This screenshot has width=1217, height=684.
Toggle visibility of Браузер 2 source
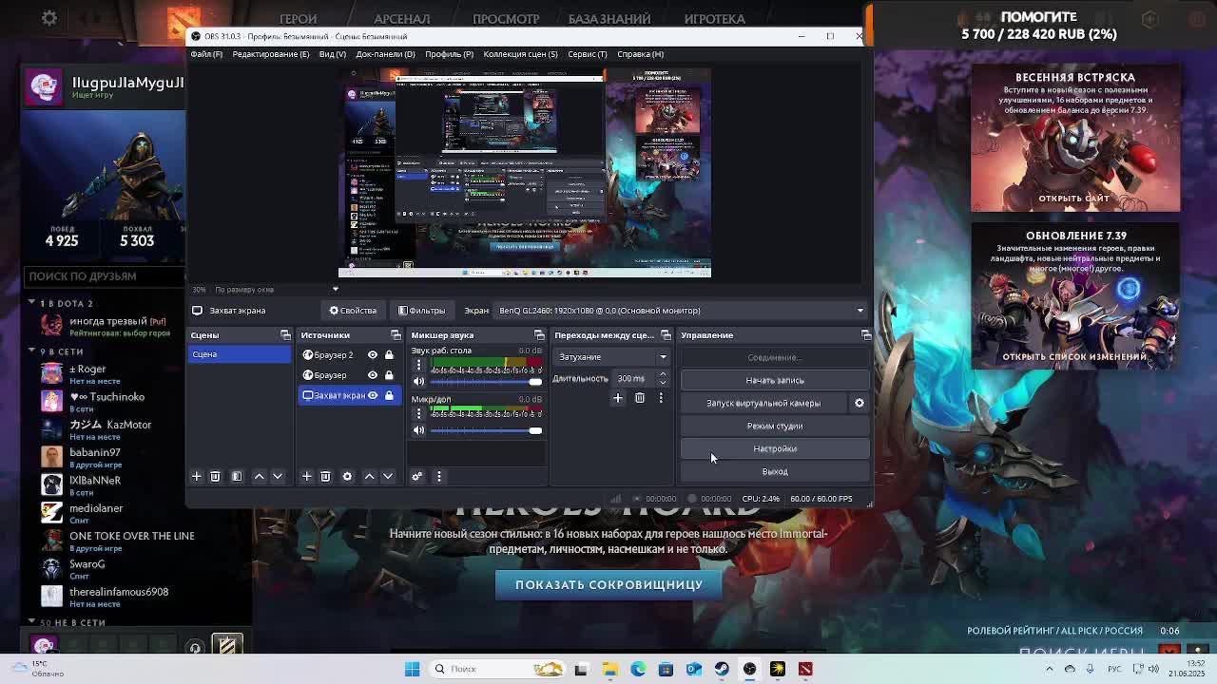coord(373,355)
